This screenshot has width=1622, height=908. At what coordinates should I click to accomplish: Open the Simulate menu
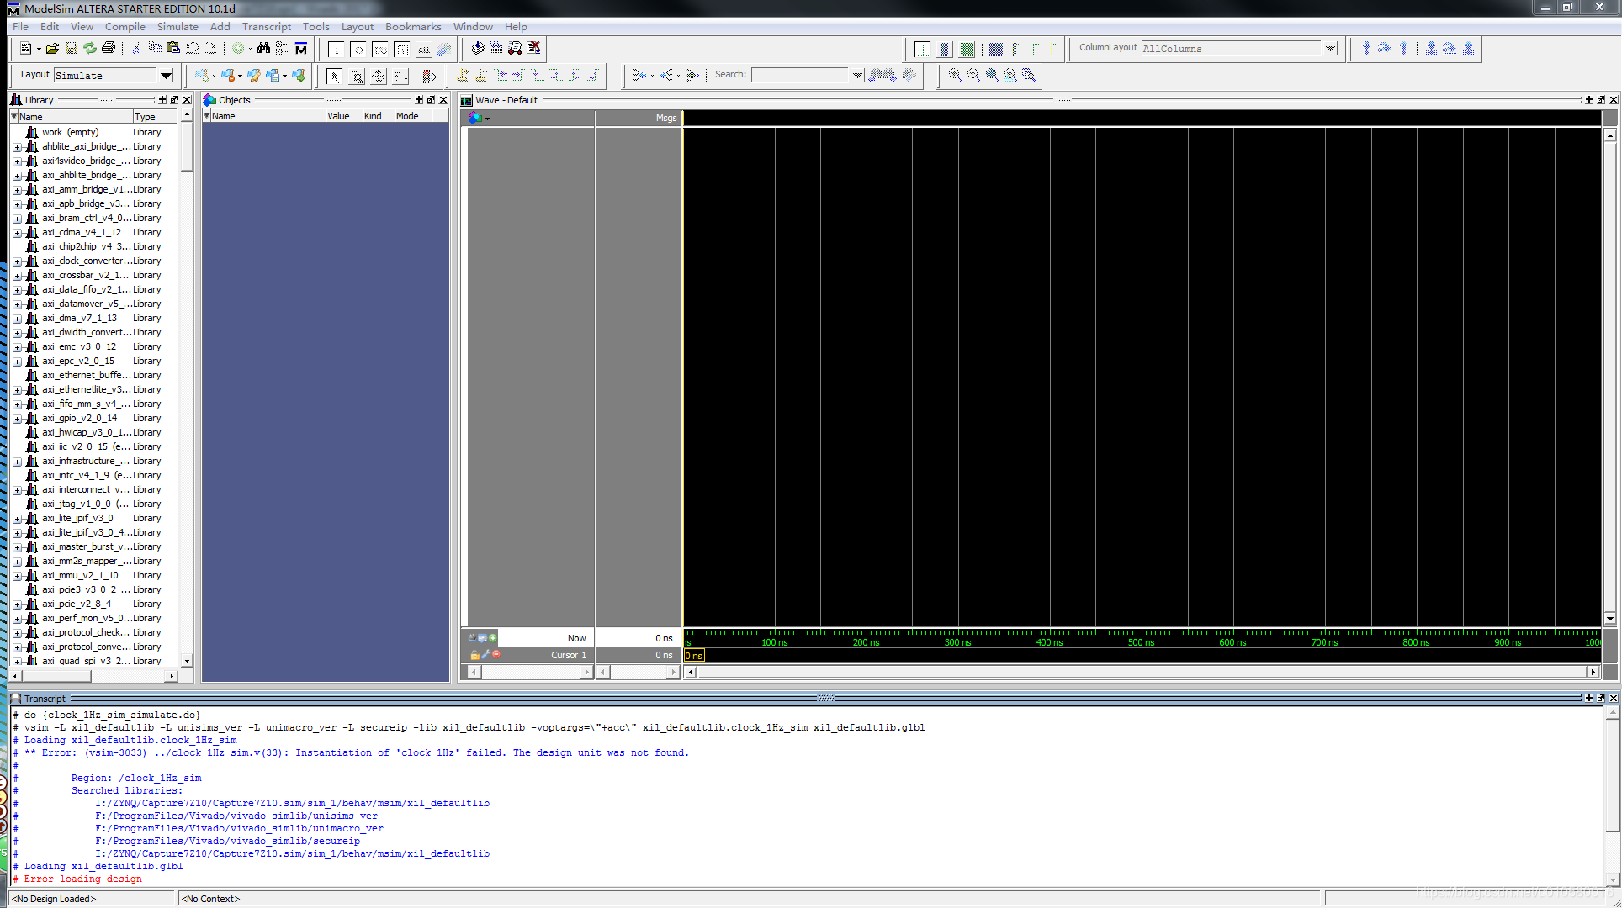click(178, 27)
